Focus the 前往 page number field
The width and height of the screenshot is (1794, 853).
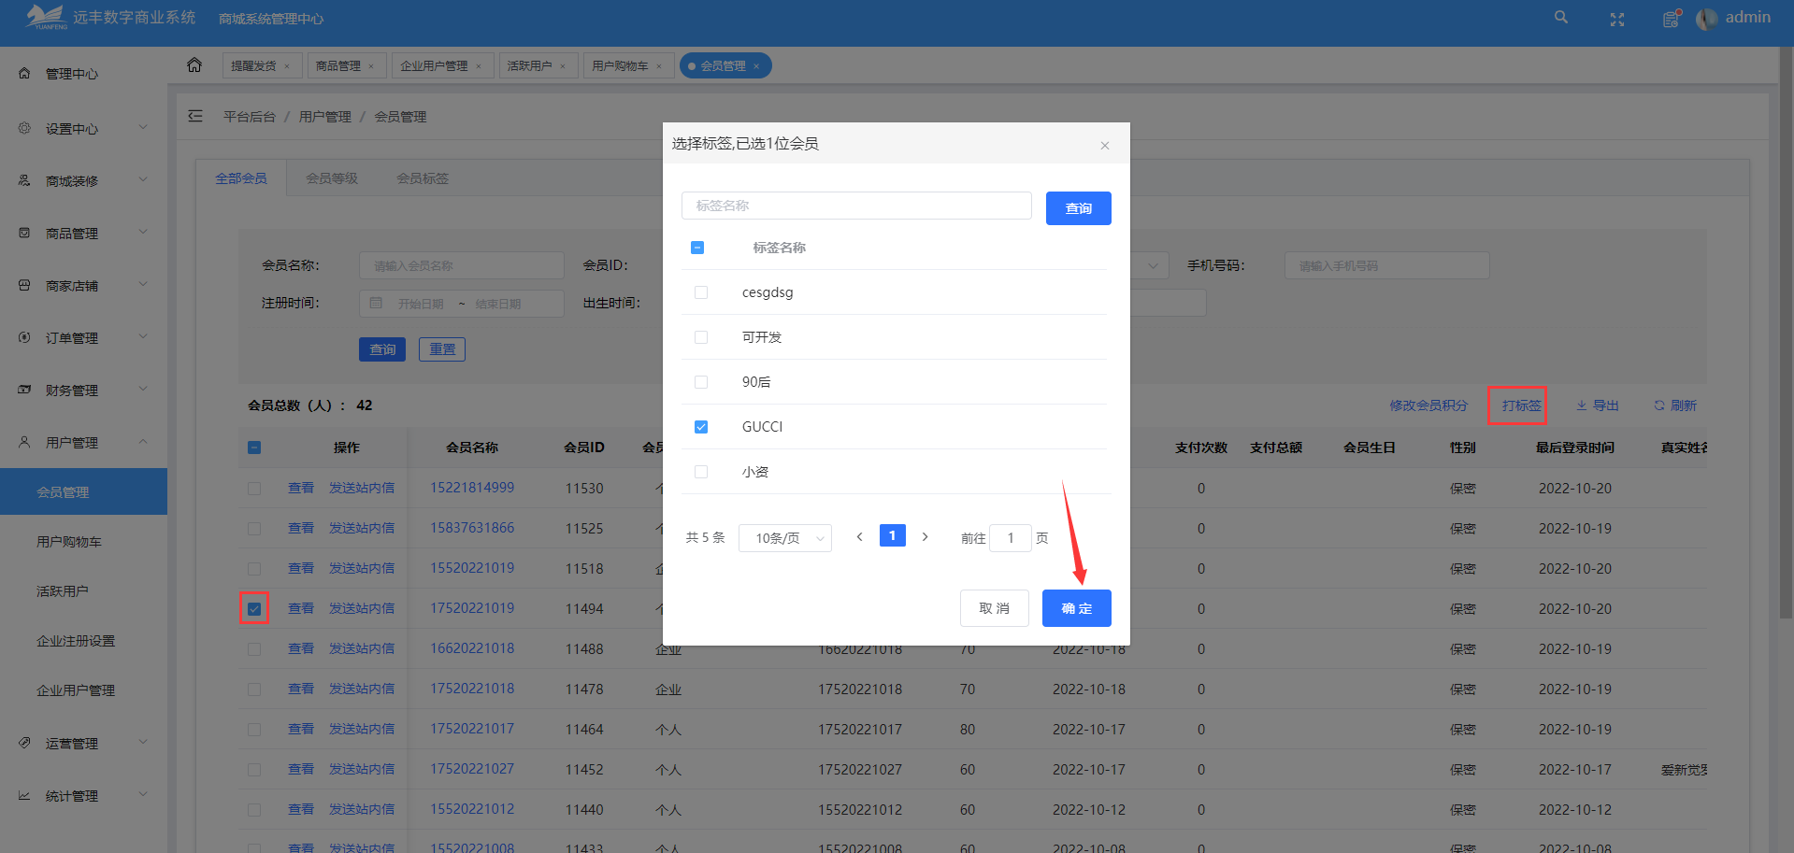click(x=1011, y=538)
